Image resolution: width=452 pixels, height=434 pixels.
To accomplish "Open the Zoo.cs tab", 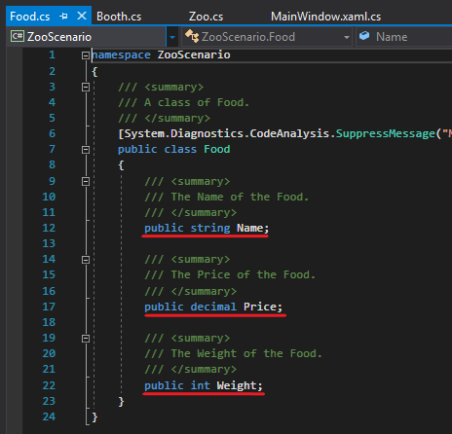I will point(206,17).
